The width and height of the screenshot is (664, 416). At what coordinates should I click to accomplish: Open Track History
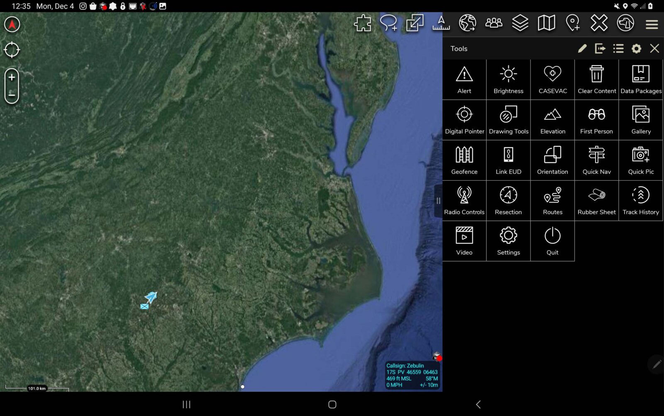click(641, 200)
